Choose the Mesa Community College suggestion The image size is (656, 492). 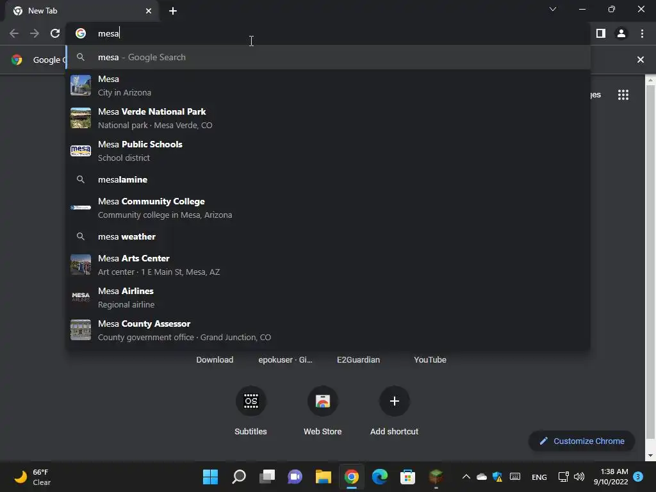pos(328,208)
